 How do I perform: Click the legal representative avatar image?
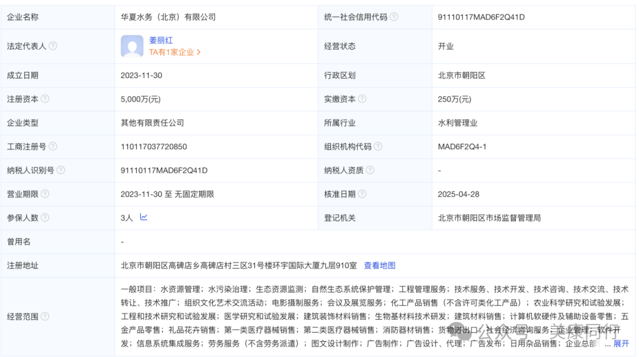[x=132, y=46]
